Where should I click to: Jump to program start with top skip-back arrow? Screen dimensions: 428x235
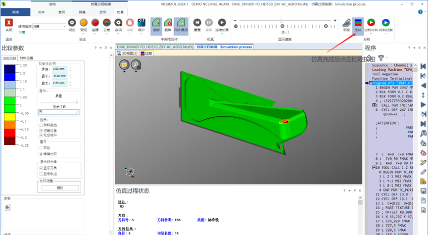pyautogui.click(x=424, y=66)
